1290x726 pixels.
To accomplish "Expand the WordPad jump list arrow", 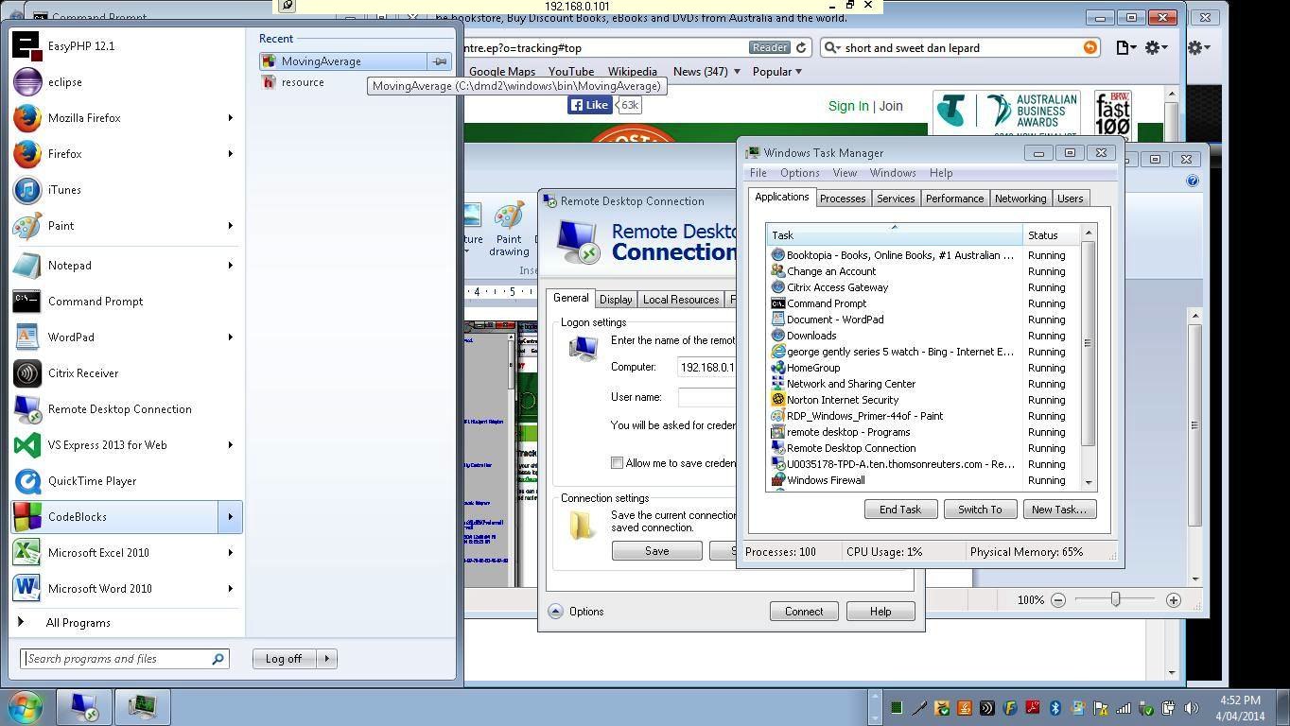I will pos(230,337).
